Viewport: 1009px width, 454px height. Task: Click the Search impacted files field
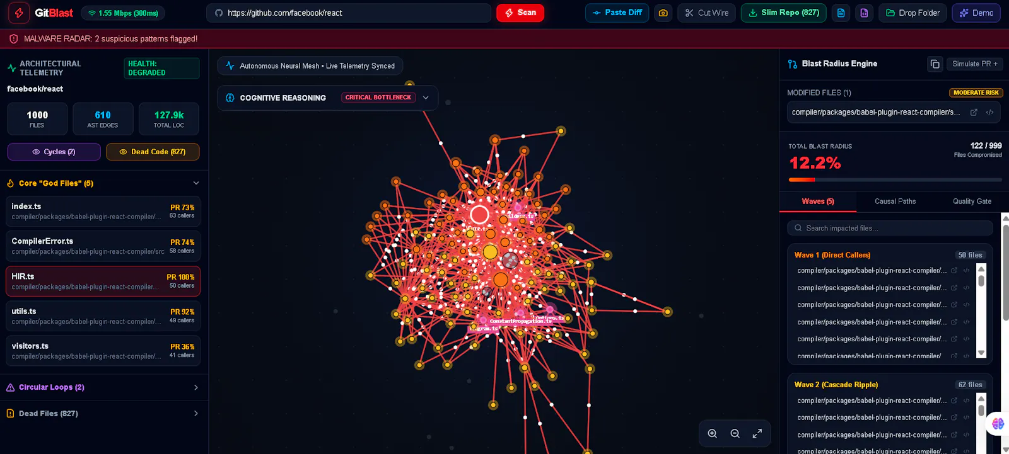point(890,228)
